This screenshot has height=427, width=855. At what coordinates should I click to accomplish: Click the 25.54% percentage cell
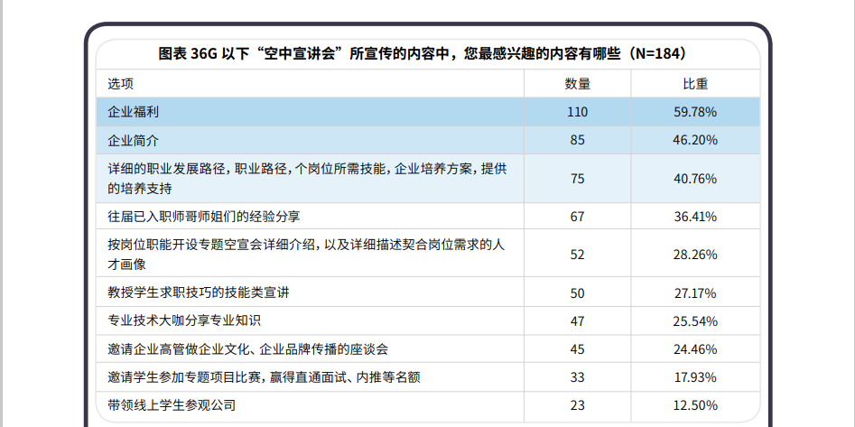click(695, 321)
